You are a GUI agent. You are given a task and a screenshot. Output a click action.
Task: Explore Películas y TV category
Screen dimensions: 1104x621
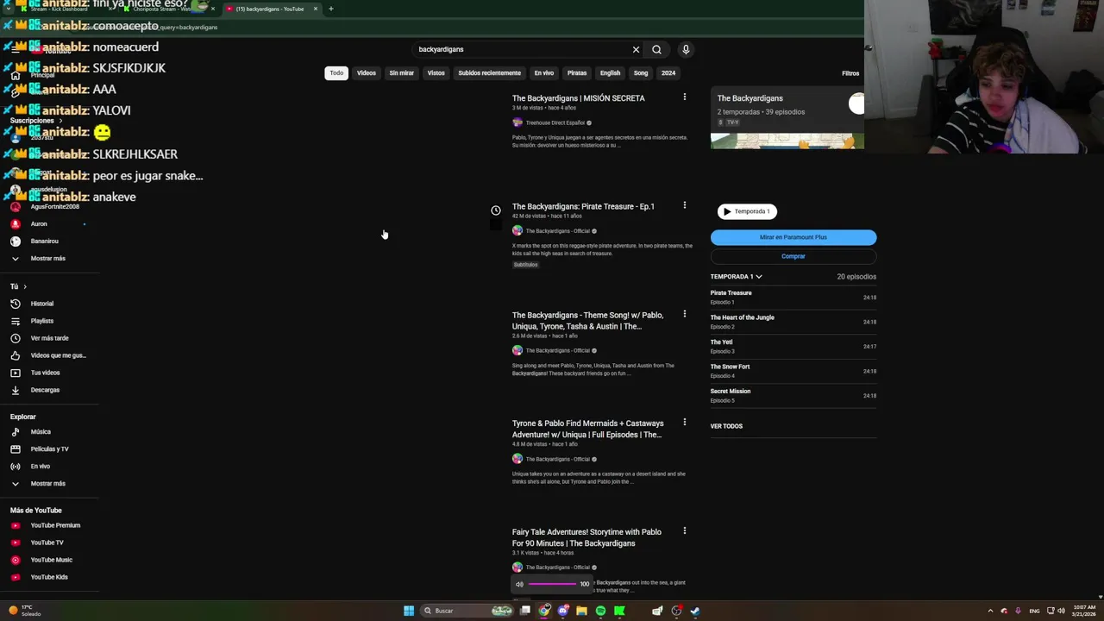(49, 448)
